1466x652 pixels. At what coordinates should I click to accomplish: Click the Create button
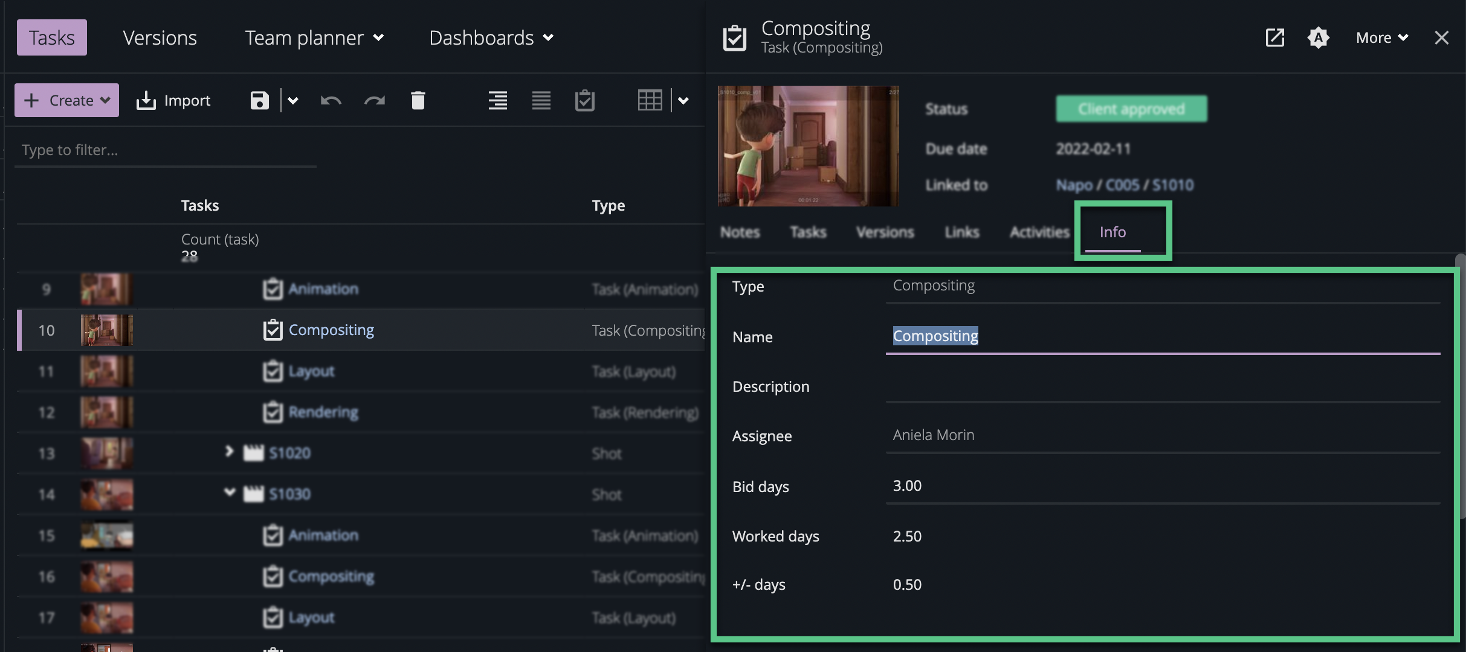66,100
